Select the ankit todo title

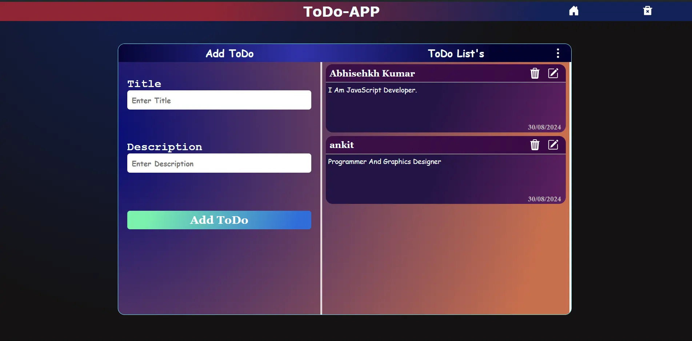pyautogui.click(x=341, y=145)
